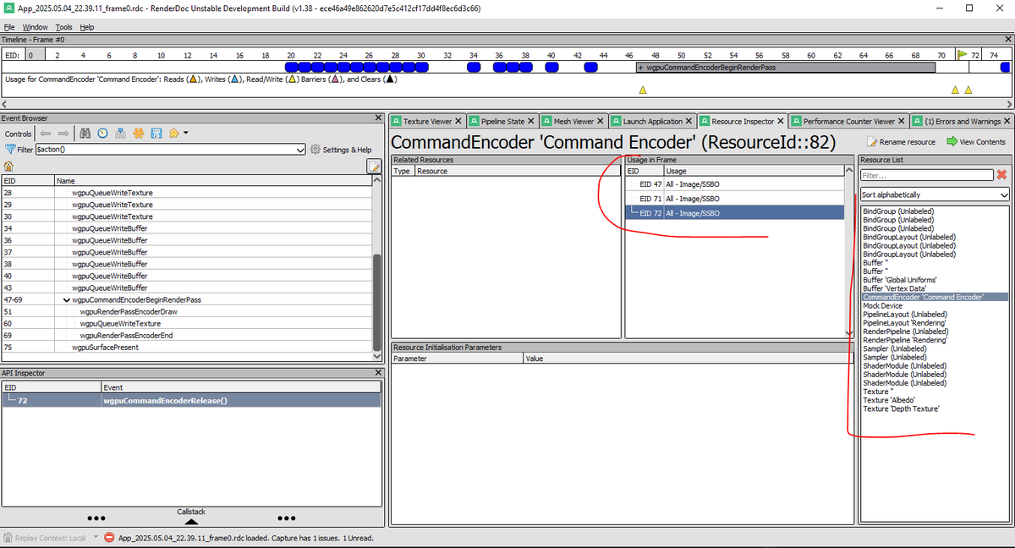Close the Mesh Viewer tab
The width and height of the screenshot is (1015, 548).
pyautogui.click(x=601, y=122)
